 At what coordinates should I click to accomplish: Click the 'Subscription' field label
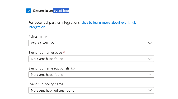[38, 37]
